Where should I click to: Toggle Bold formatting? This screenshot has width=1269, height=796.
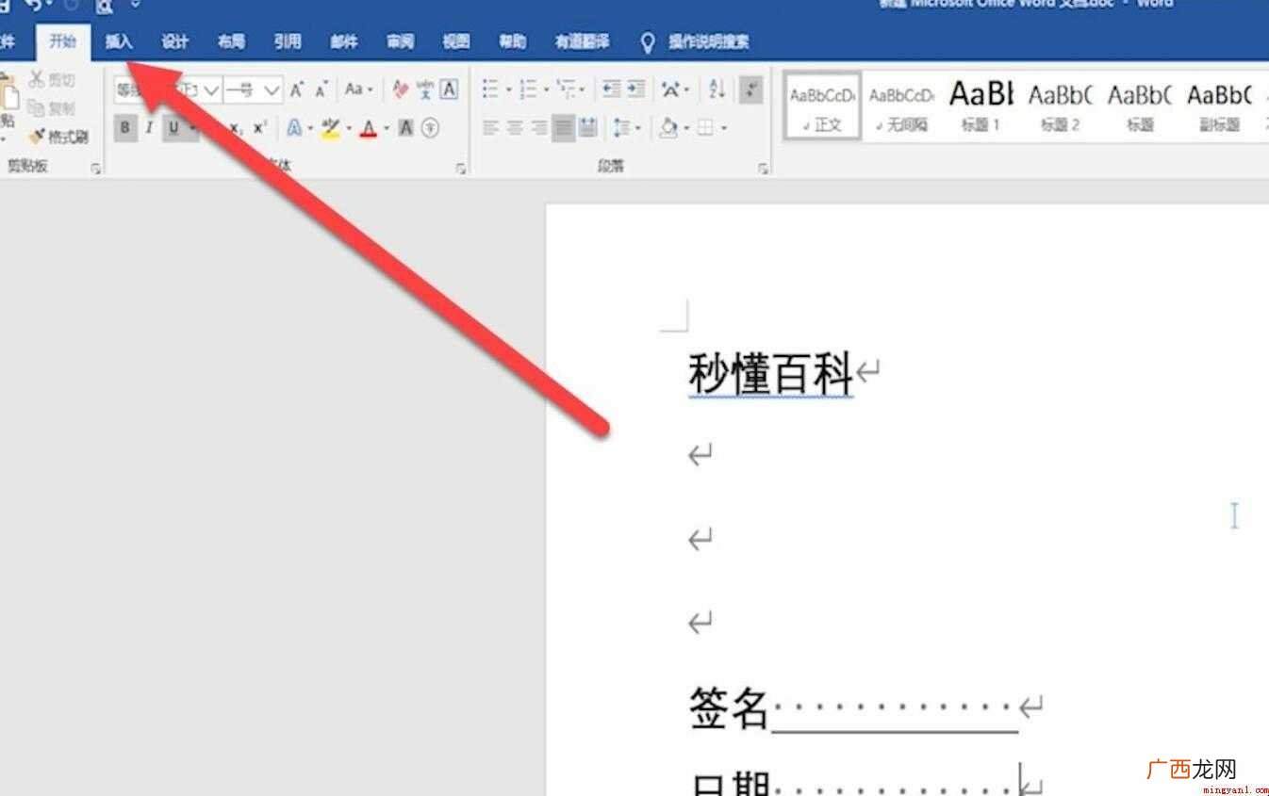125,128
